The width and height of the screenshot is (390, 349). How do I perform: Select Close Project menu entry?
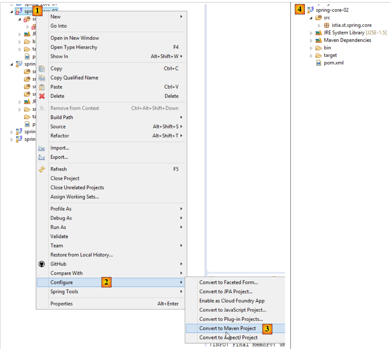pos(65,178)
